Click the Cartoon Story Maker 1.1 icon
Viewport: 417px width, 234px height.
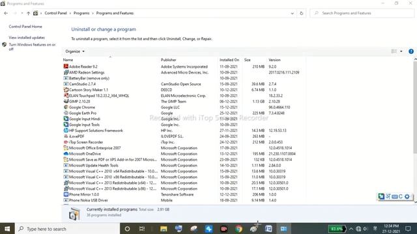coord(66,90)
